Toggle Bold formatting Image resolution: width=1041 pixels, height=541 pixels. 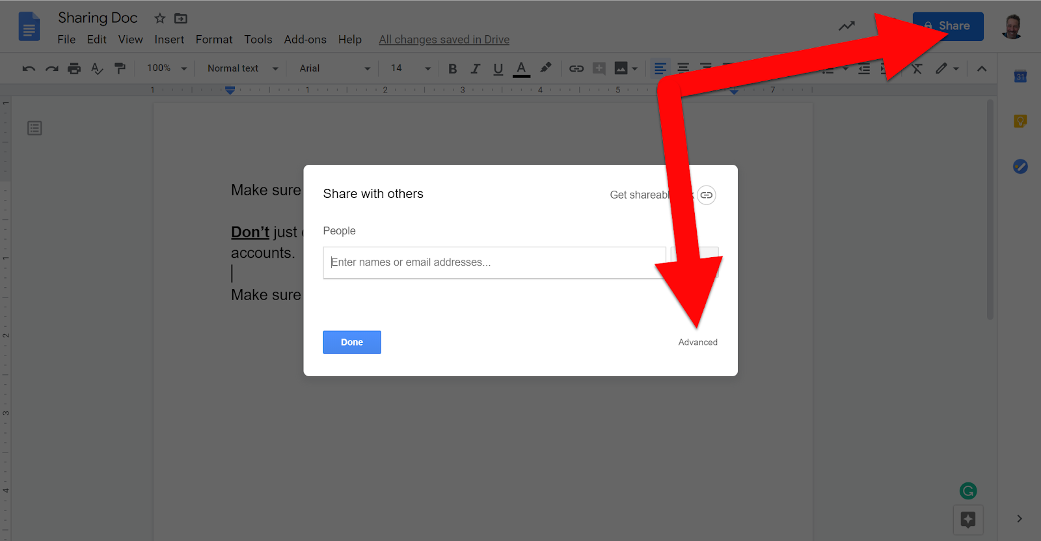click(453, 68)
